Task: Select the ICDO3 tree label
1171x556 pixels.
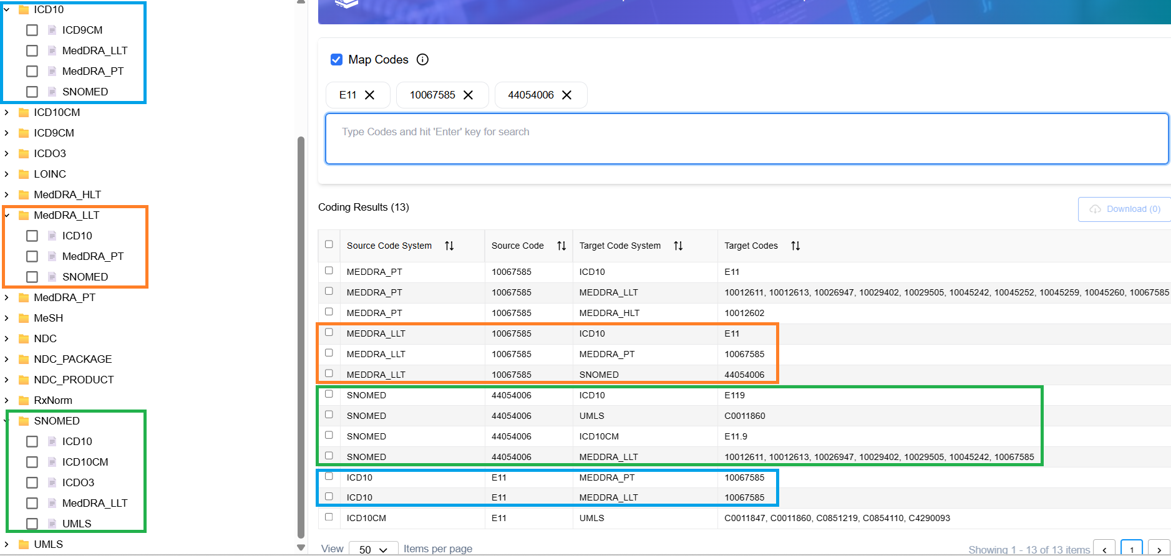Action: (50, 153)
